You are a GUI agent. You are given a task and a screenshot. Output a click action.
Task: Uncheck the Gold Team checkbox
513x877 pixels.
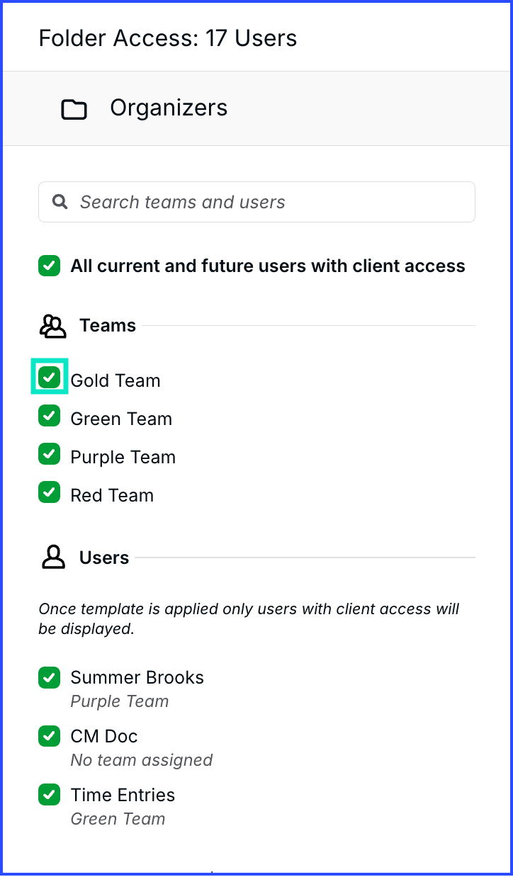(49, 377)
